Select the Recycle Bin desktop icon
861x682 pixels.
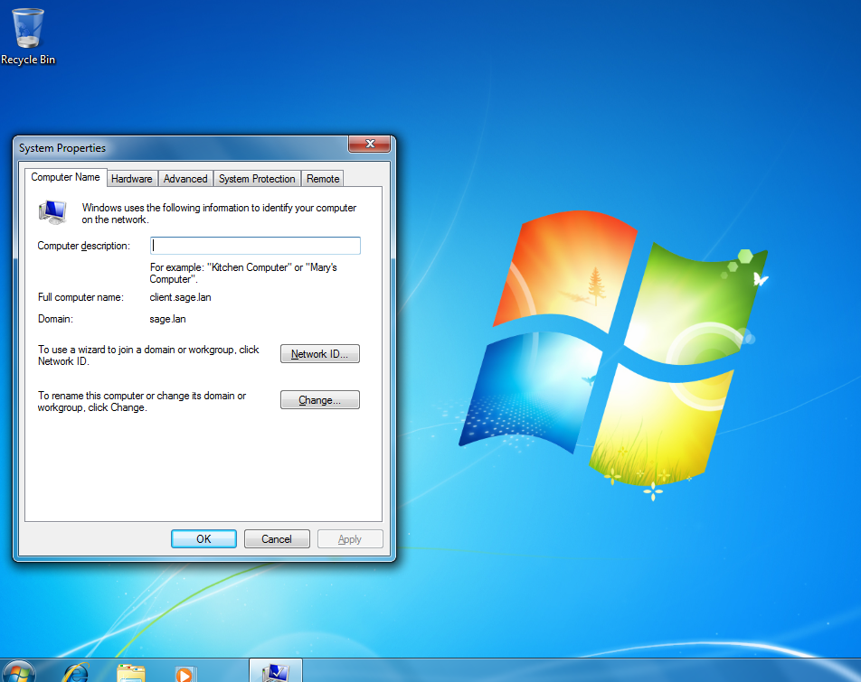[28, 36]
